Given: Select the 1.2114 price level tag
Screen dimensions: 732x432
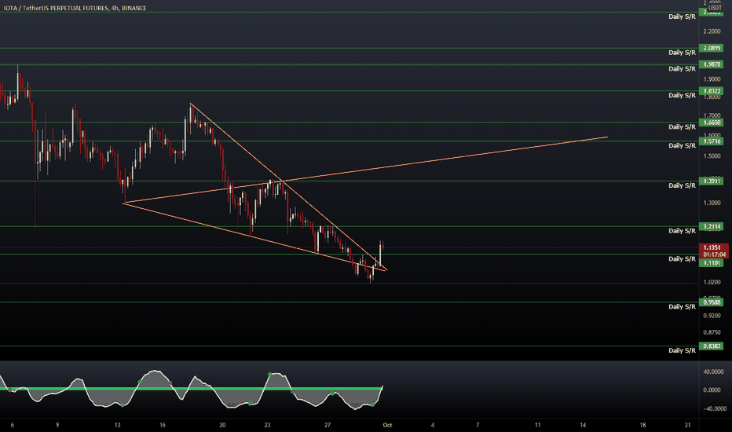Looking at the screenshot, I should pyautogui.click(x=711, y=226).
